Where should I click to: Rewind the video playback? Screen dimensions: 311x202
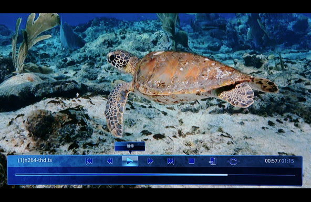110,161
